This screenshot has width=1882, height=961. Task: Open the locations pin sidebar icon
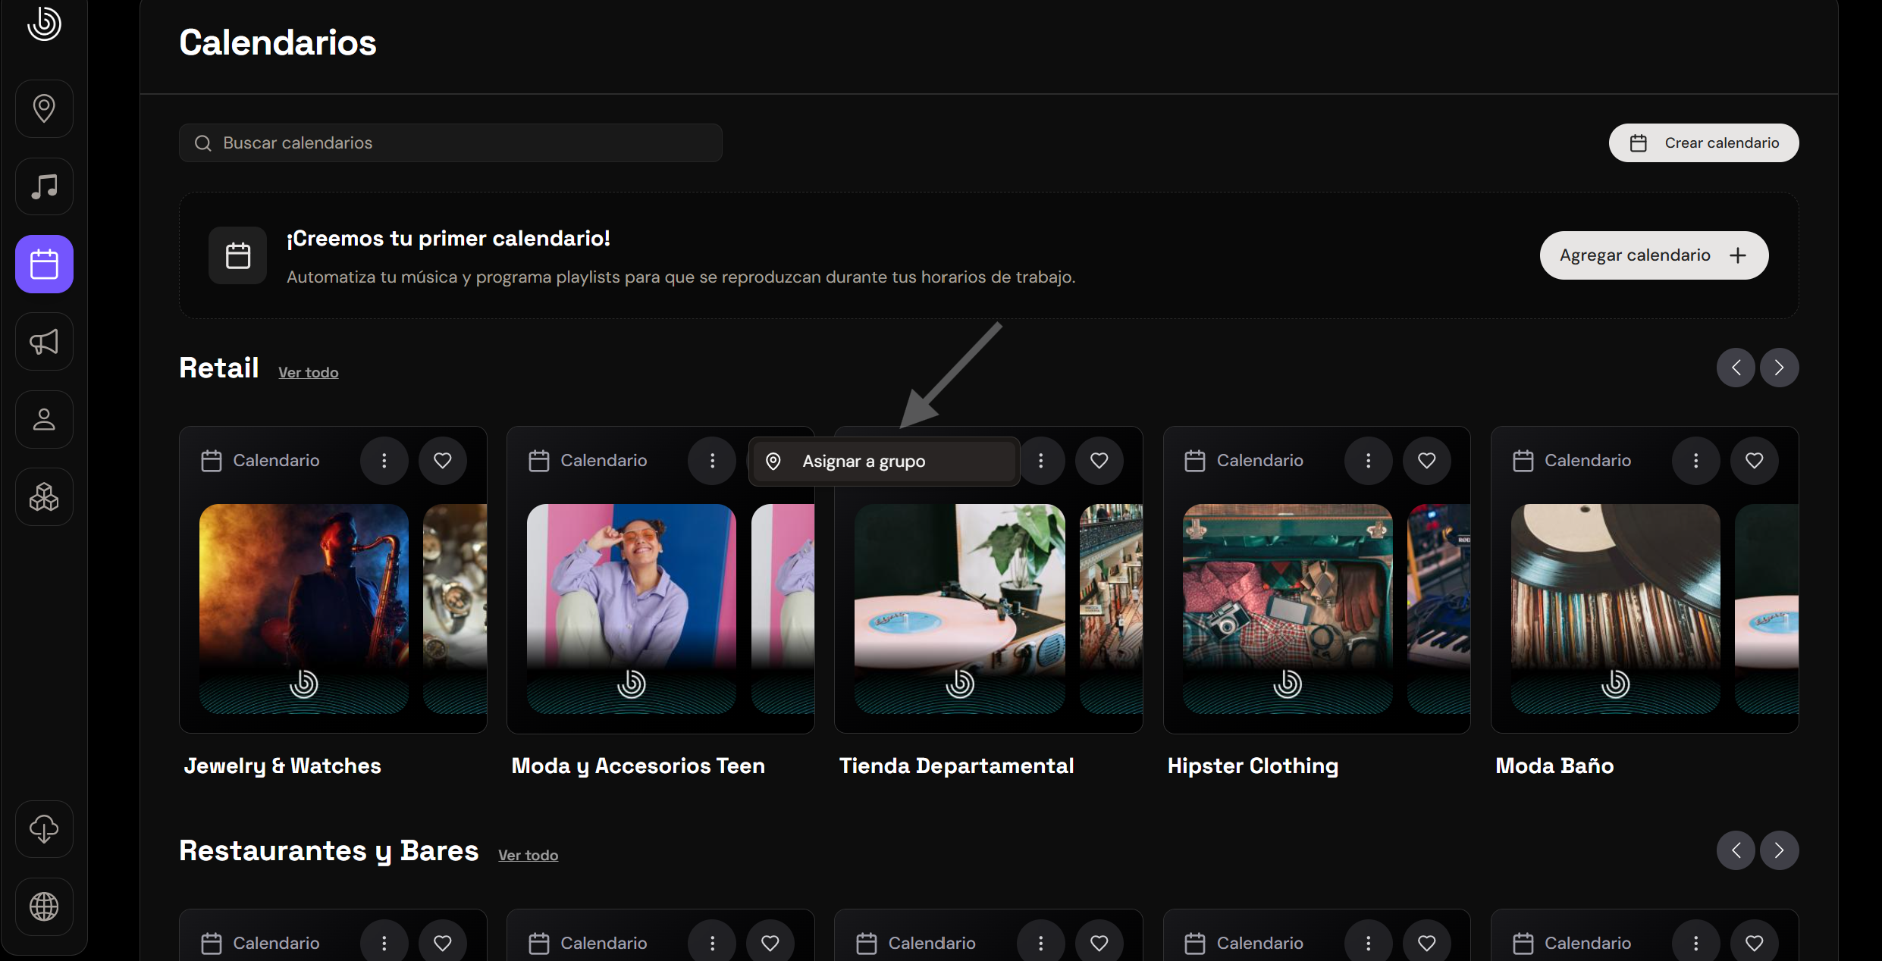44,108
